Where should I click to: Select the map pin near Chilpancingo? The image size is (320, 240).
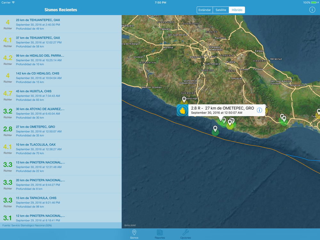pos(184,100)
